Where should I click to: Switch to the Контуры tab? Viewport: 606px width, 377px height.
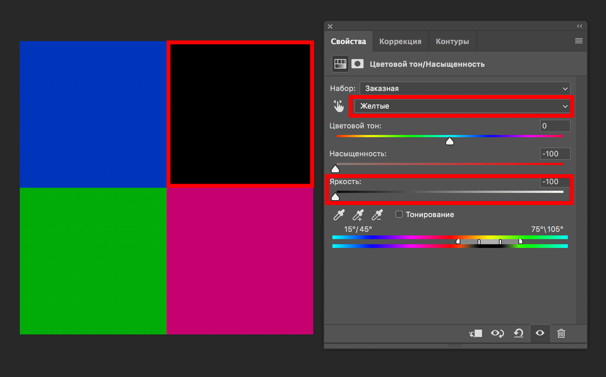click(452, 41)
